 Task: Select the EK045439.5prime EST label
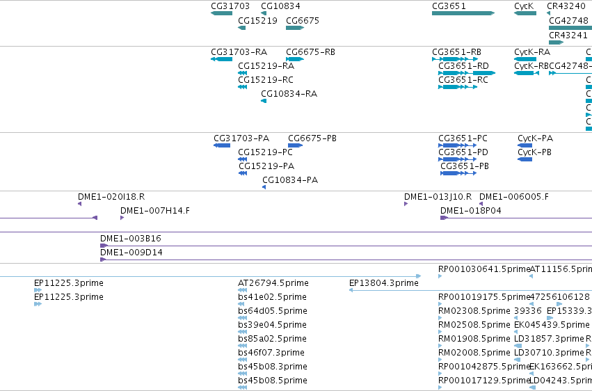pyautogui.click(x=552, y=325)
